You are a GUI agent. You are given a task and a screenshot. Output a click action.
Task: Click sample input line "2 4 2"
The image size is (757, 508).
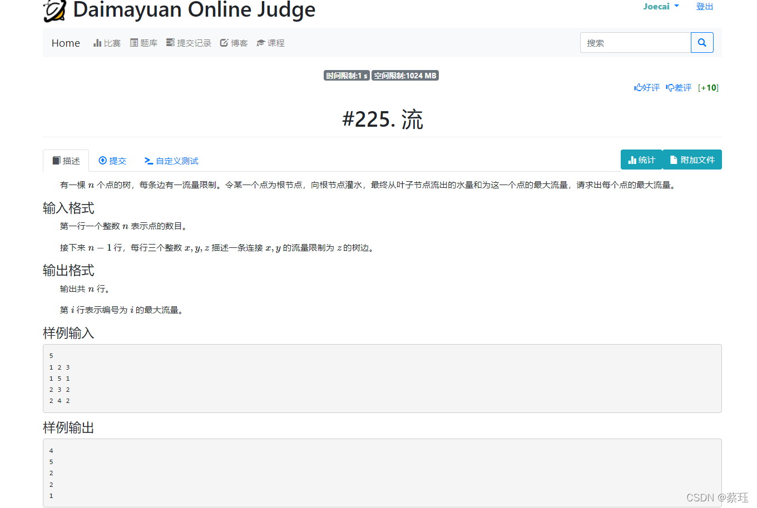(x=60, y=401)
